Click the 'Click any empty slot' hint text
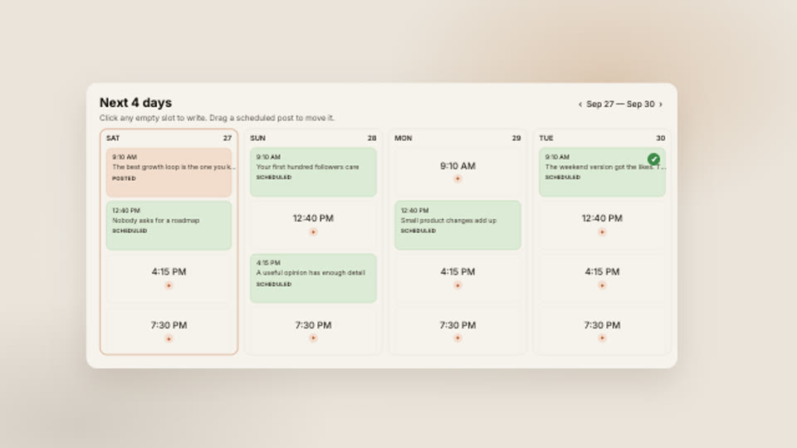797x448 pixels. (217, 118)
